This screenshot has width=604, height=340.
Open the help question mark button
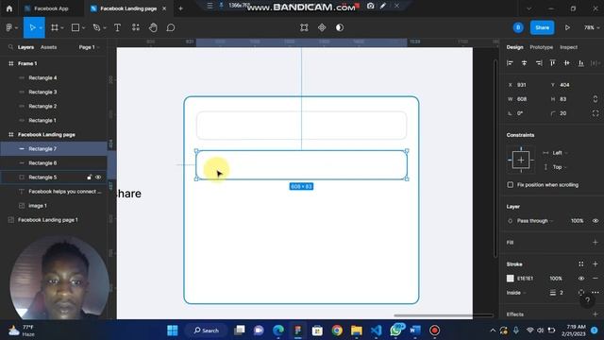[x=587, y=300]
